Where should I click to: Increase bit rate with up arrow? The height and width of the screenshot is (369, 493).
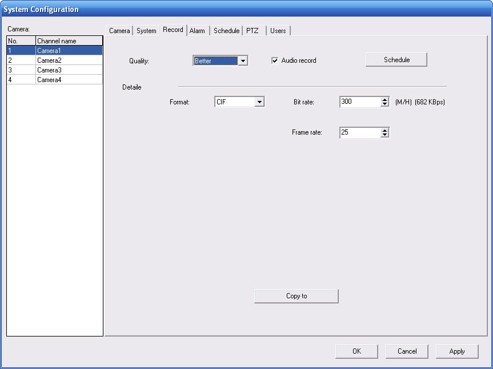point(384,99)
